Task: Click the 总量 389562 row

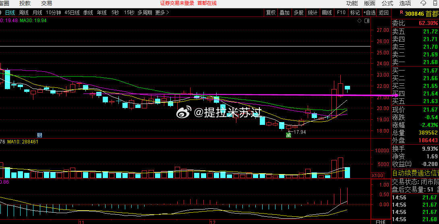Action: pyautogui.click(x=415, y=133)
